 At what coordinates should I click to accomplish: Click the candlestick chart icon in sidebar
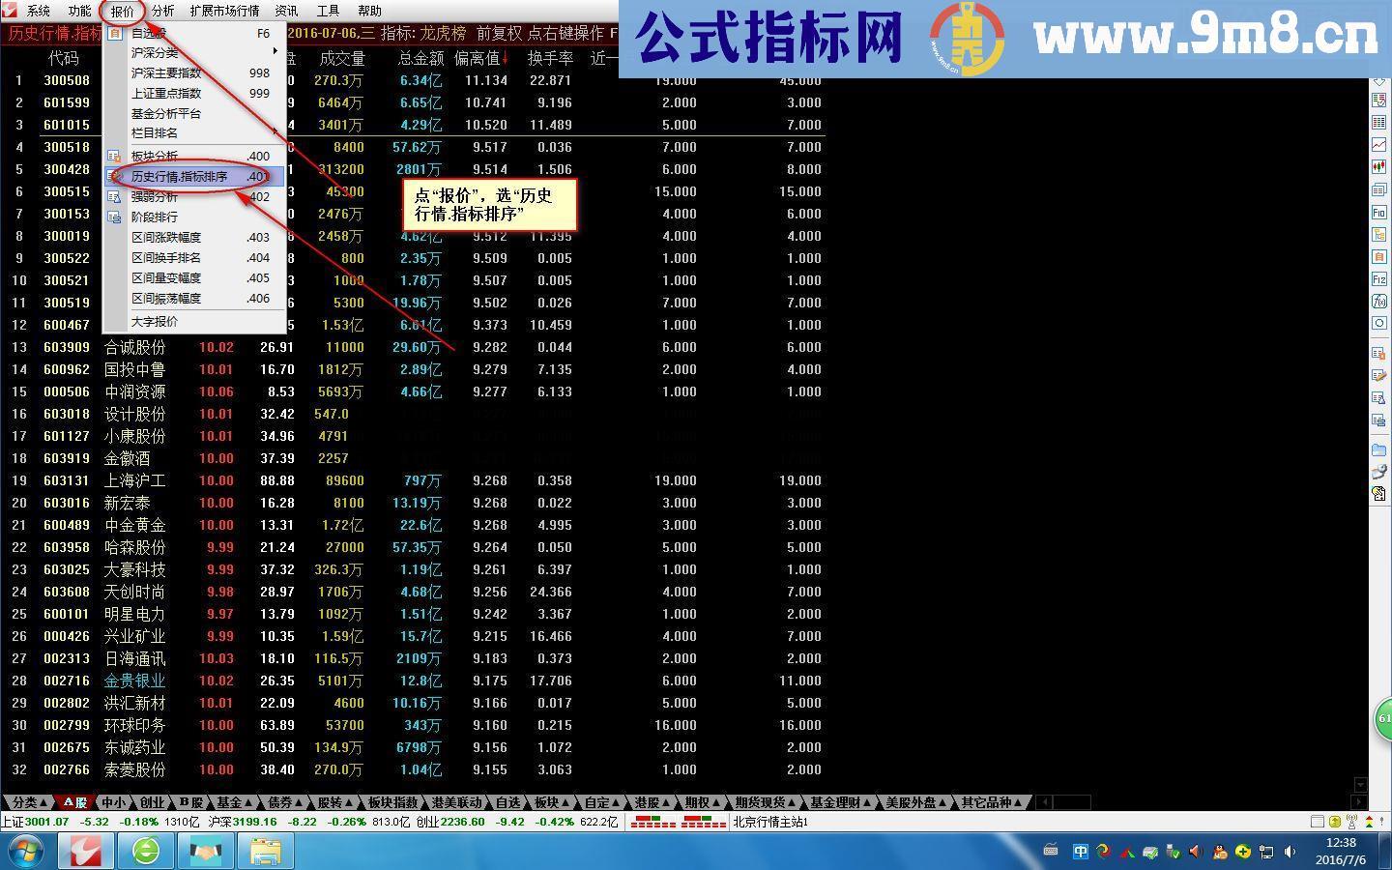coord(1379,167)
